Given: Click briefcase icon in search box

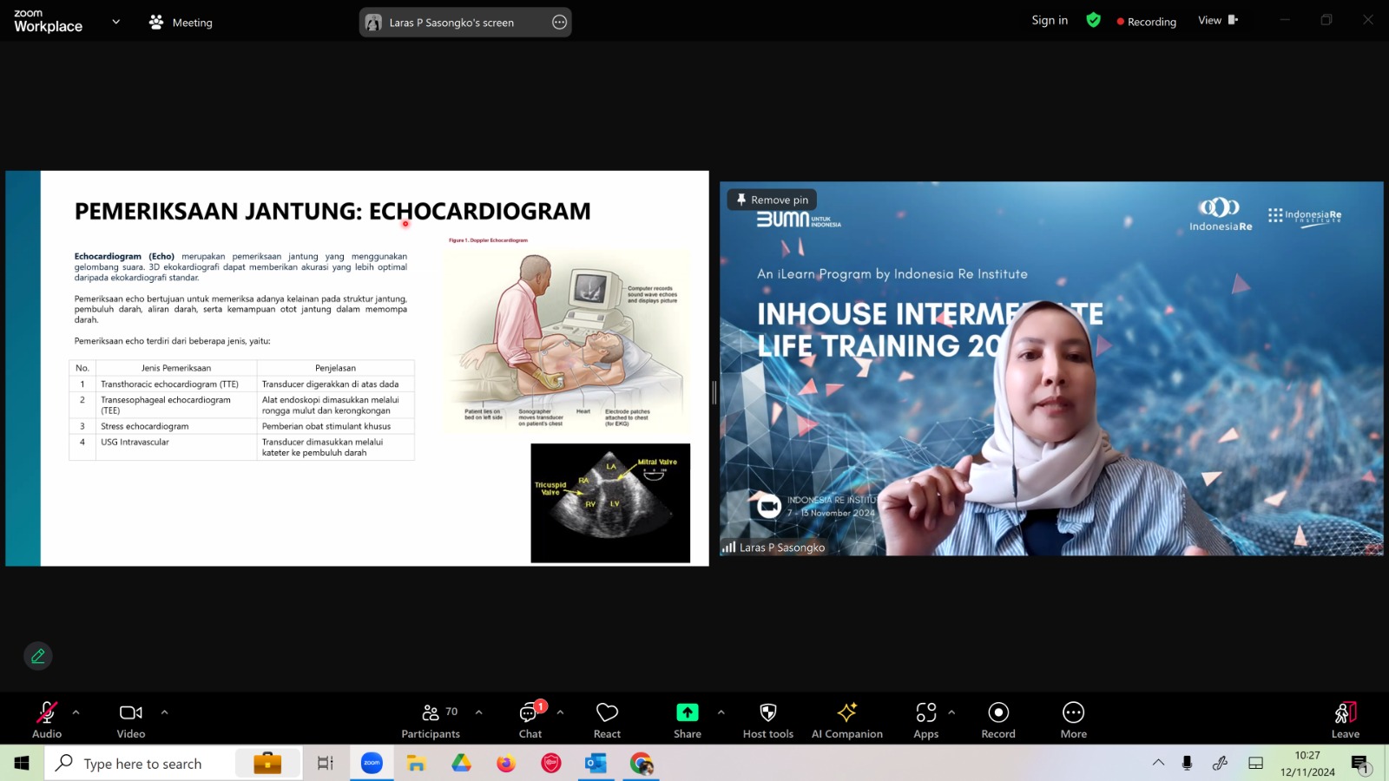Looking at the screenshot, I should [x=267, y=764].
